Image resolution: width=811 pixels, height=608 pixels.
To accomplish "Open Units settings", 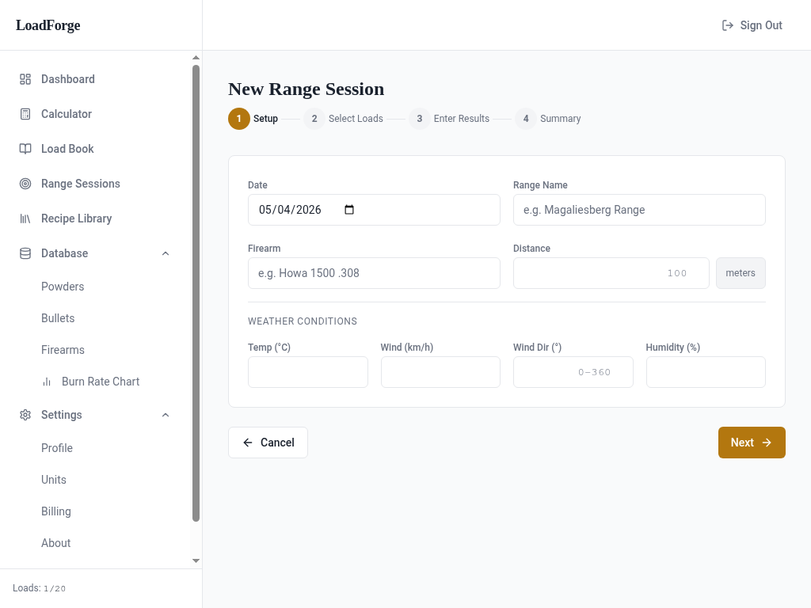I will tap(54, 480).
